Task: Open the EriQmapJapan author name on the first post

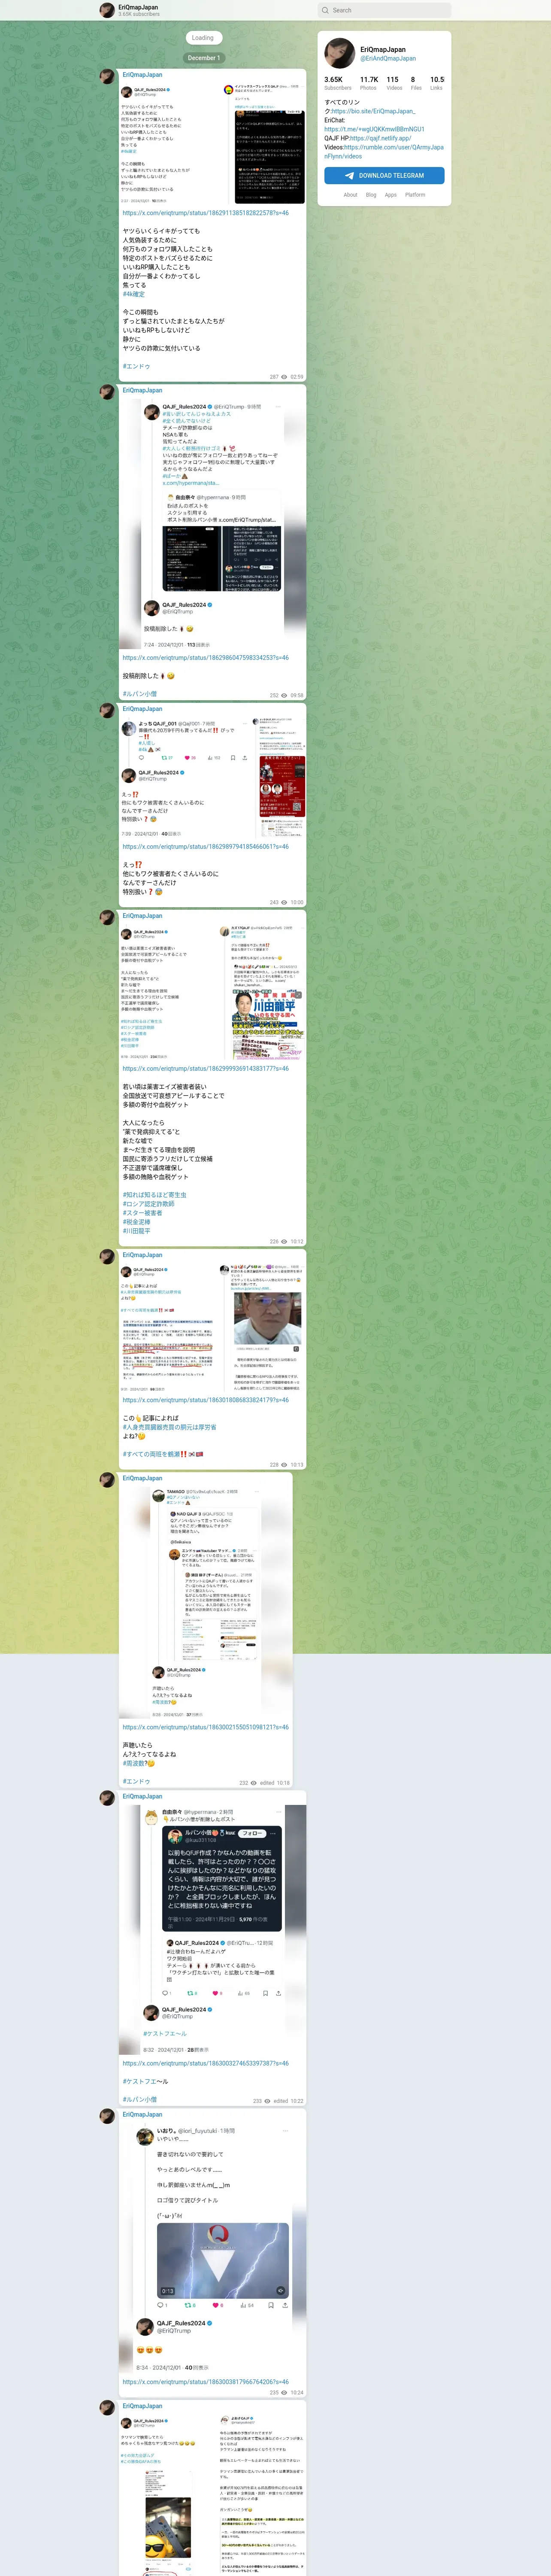Action: click(x=142, y=75)
